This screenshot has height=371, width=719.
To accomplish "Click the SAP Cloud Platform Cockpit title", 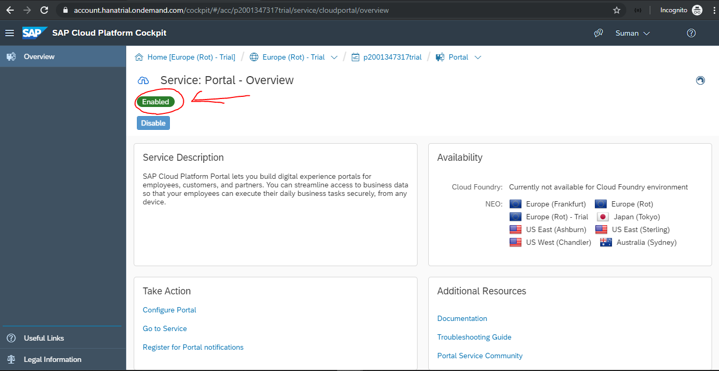I will coord(109,33).
